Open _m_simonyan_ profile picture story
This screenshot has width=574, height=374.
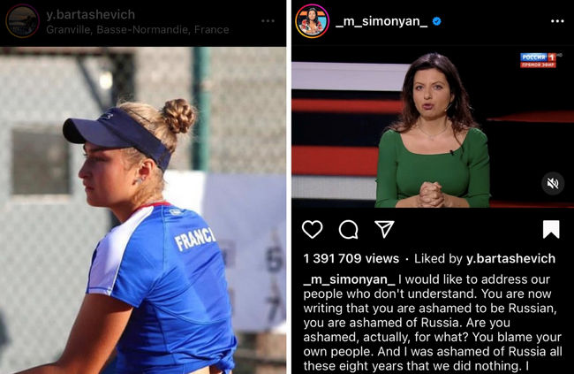pos(313,21)
